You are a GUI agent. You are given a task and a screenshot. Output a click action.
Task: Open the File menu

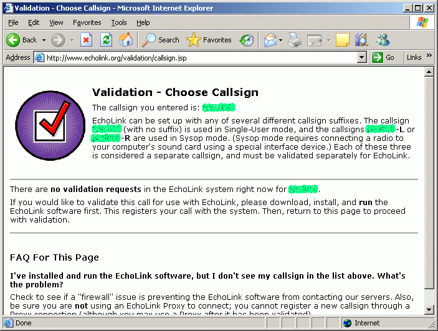[x=13, y=22]
